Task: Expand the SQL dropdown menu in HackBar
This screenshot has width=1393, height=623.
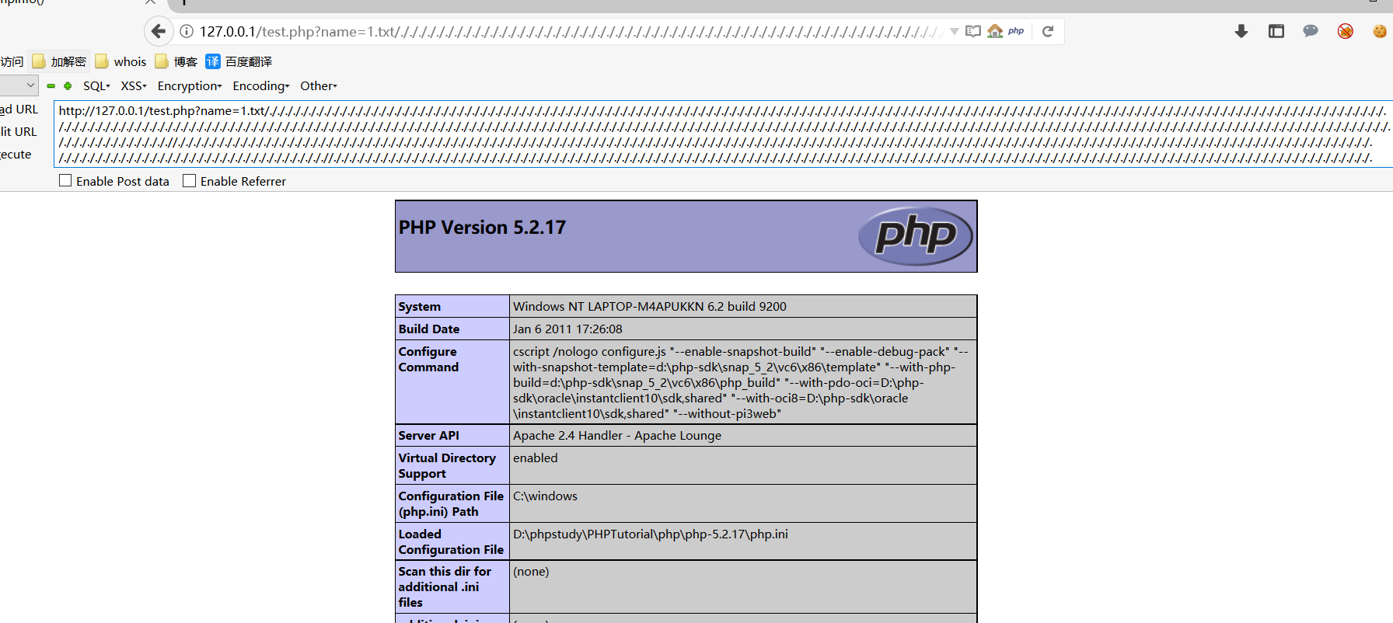Action: (x=97, y=86)
